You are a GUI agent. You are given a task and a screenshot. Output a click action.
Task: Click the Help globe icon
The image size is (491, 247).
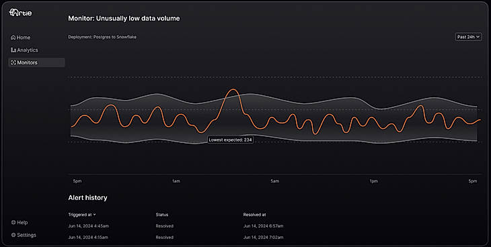(13, 223)
